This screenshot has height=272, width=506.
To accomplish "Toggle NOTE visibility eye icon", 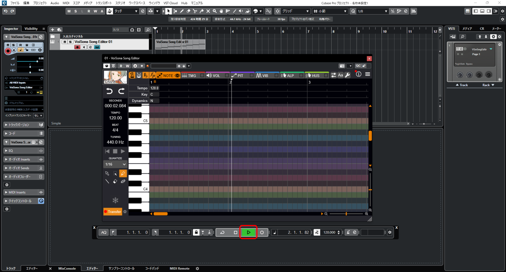I will (177, 76).
